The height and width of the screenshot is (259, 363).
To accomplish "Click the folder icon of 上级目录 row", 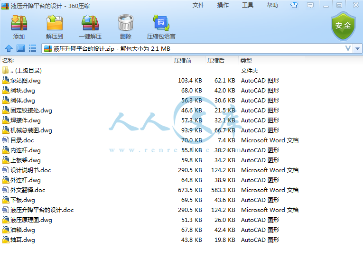I will pos(5,70).
